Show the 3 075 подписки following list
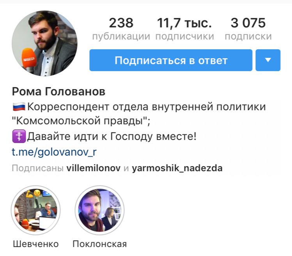This screenshot has width=292, height=256. pos(248,29)
